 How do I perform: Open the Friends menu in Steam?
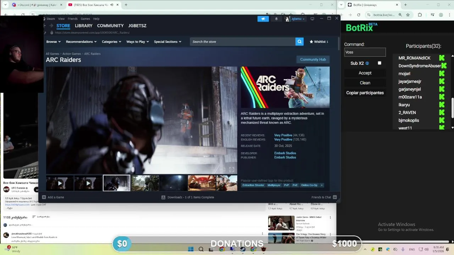73,19
